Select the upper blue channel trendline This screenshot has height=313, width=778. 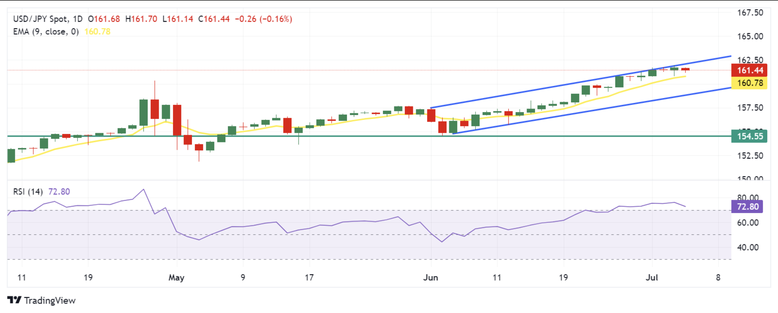pyautogui.click(x=581, y=82)
